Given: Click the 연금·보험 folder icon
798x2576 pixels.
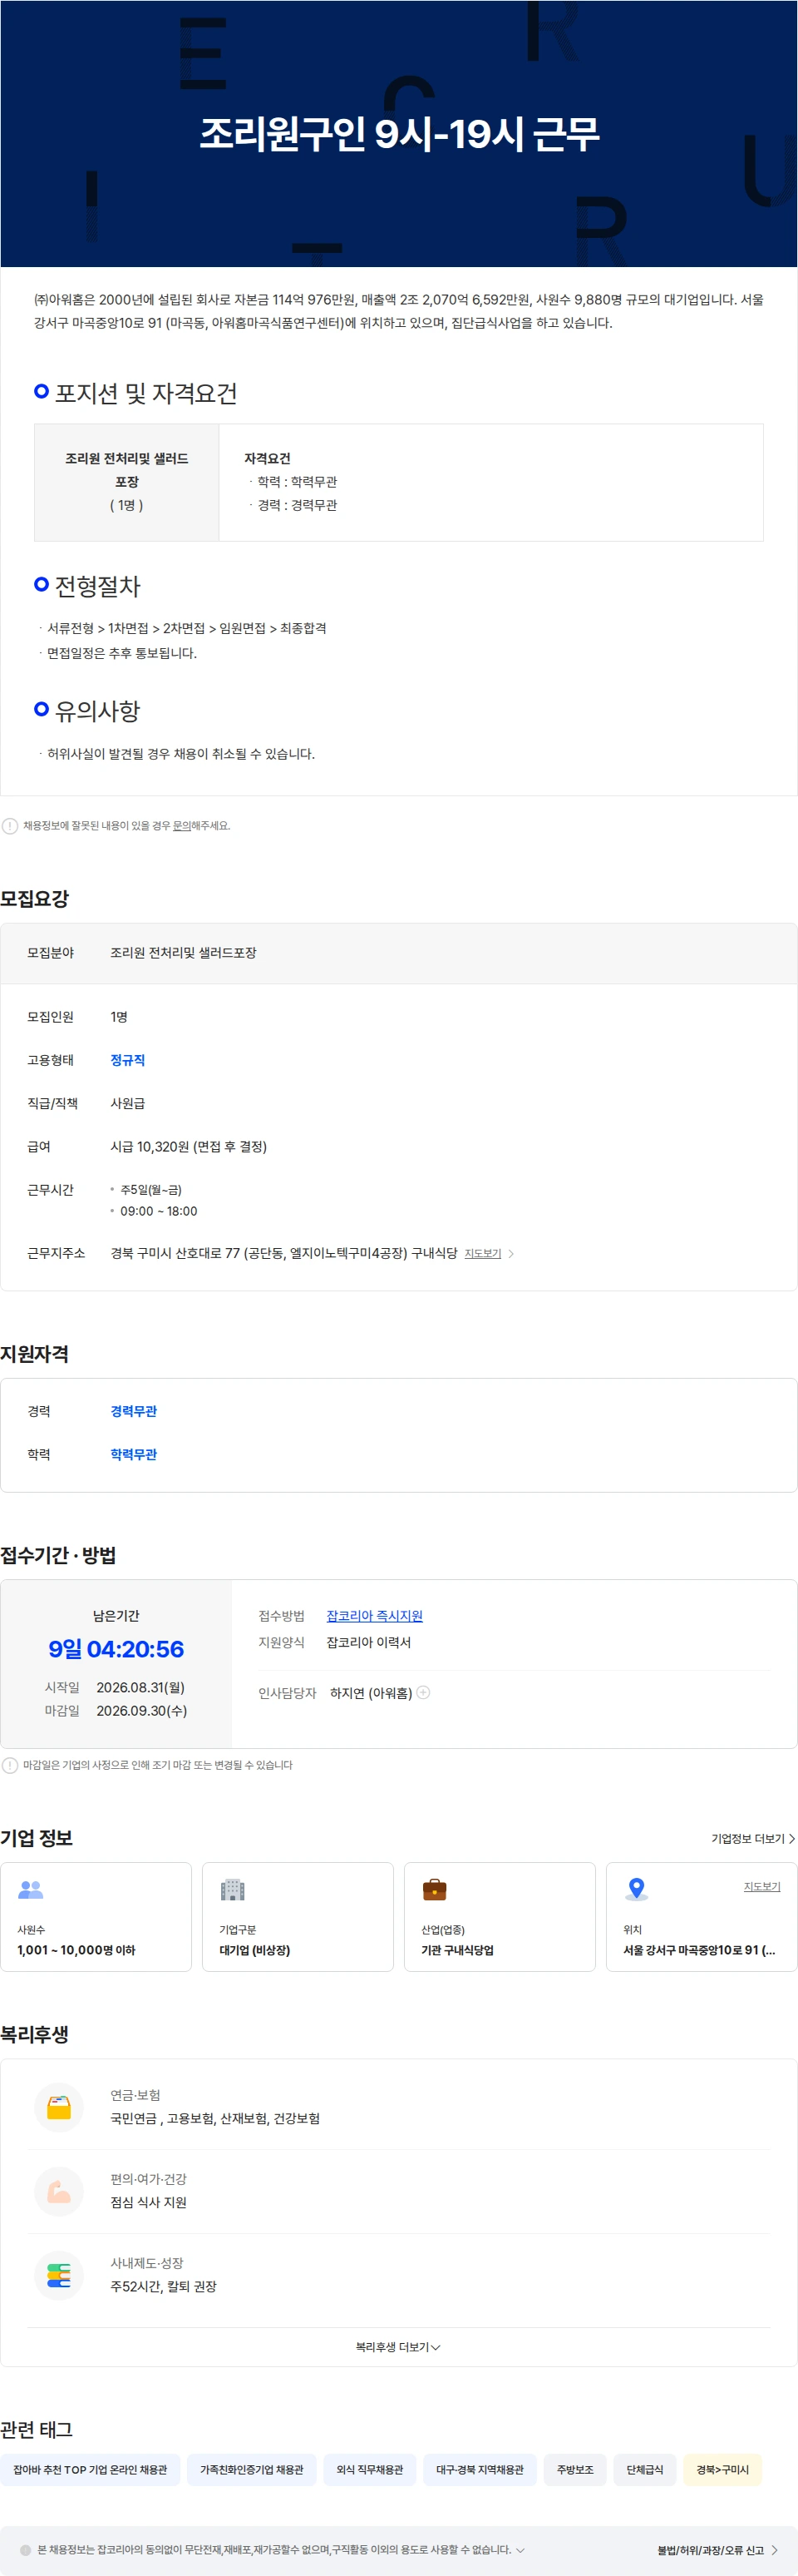Looking at the screenshot, I should 59,2107.
